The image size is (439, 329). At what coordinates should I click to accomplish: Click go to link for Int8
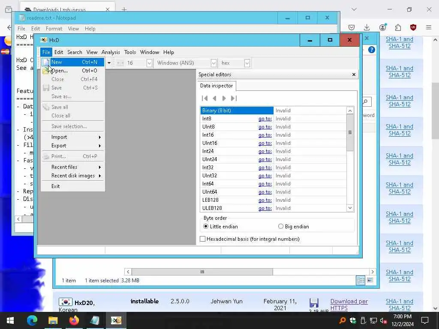(x=265, y=119)
